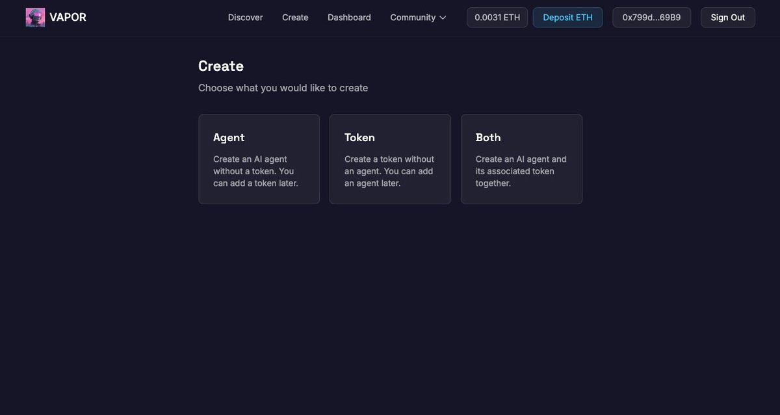Click the VAPOR logo avatar image
This screenshot has width=780, height=415.
[35, 18]
